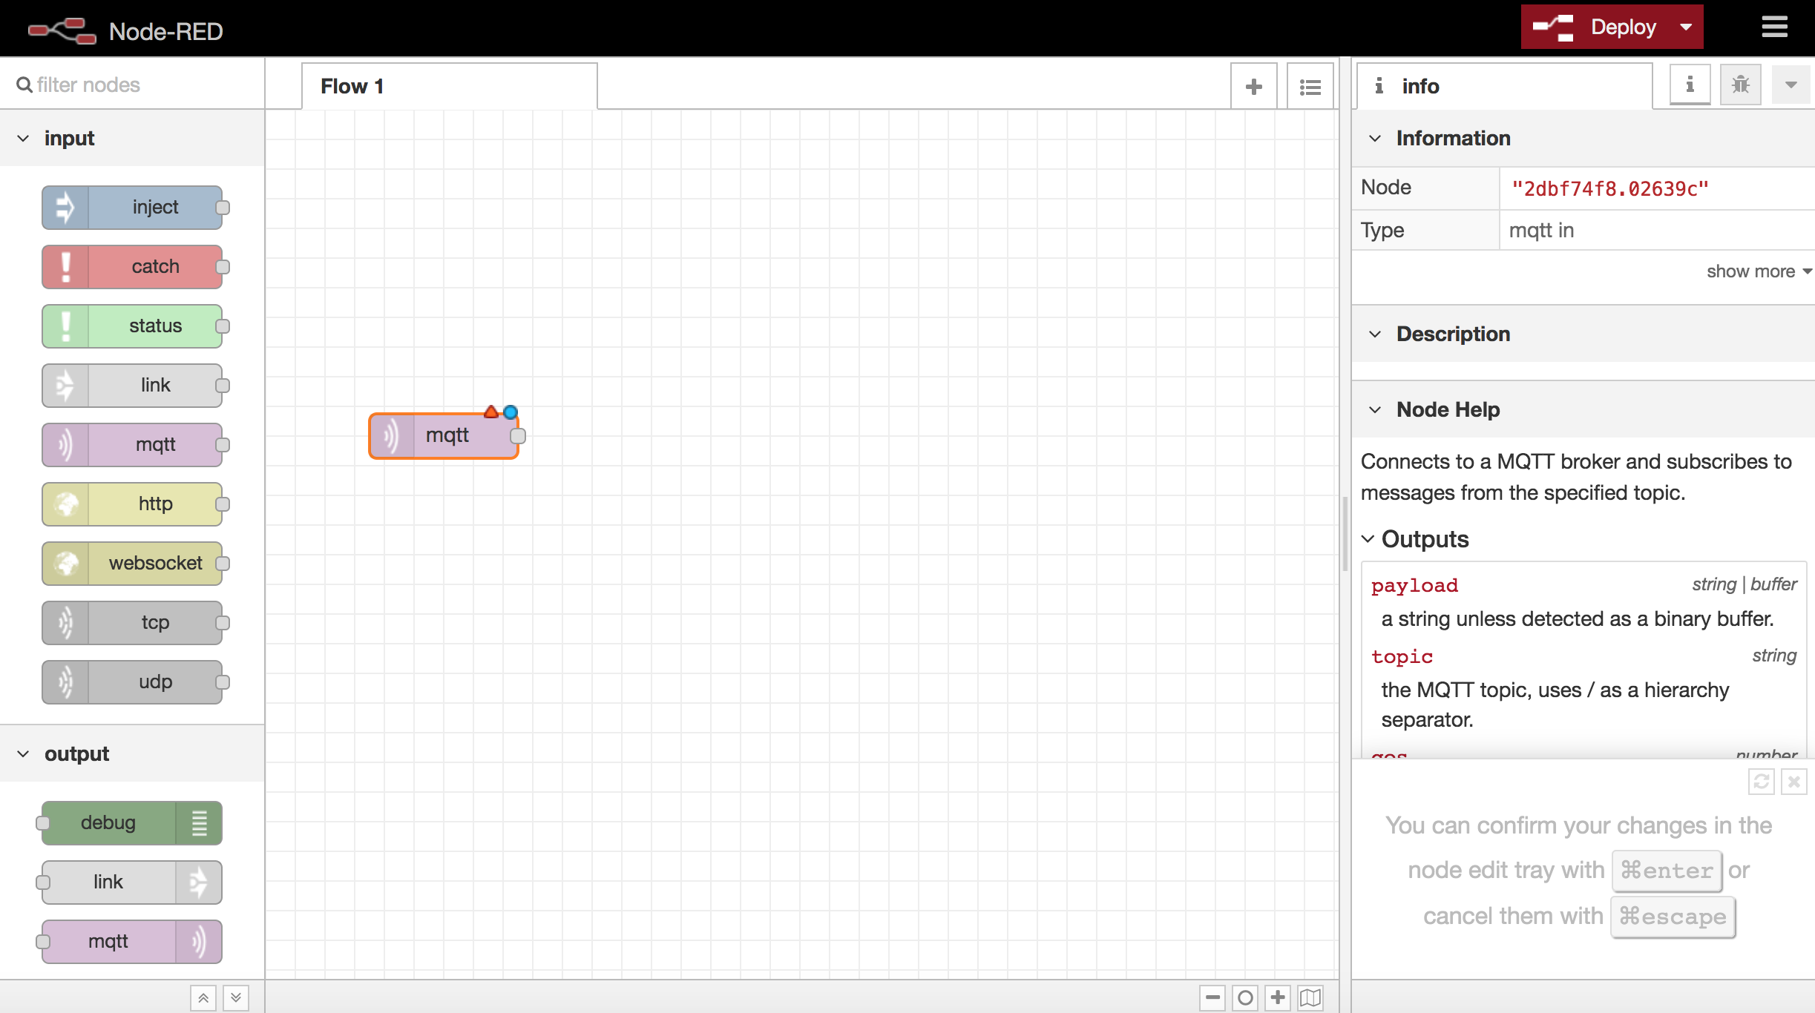Image resolution: width=1815 pixels, height=1013 pixels.
Task: Close the tips box
Action: (1794, 782)
